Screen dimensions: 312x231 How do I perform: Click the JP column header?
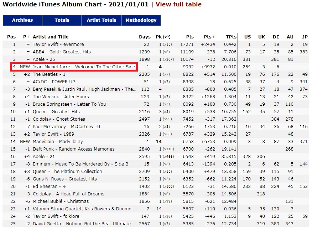click(305, 37)
